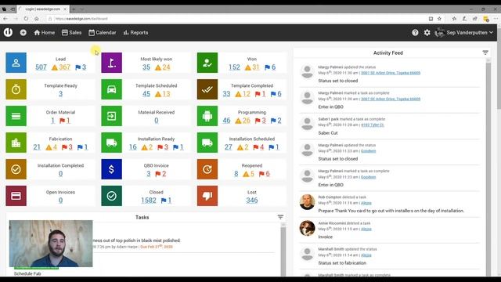
Task: Click the Lost thumbs-down tile icon
Action: 207,196
